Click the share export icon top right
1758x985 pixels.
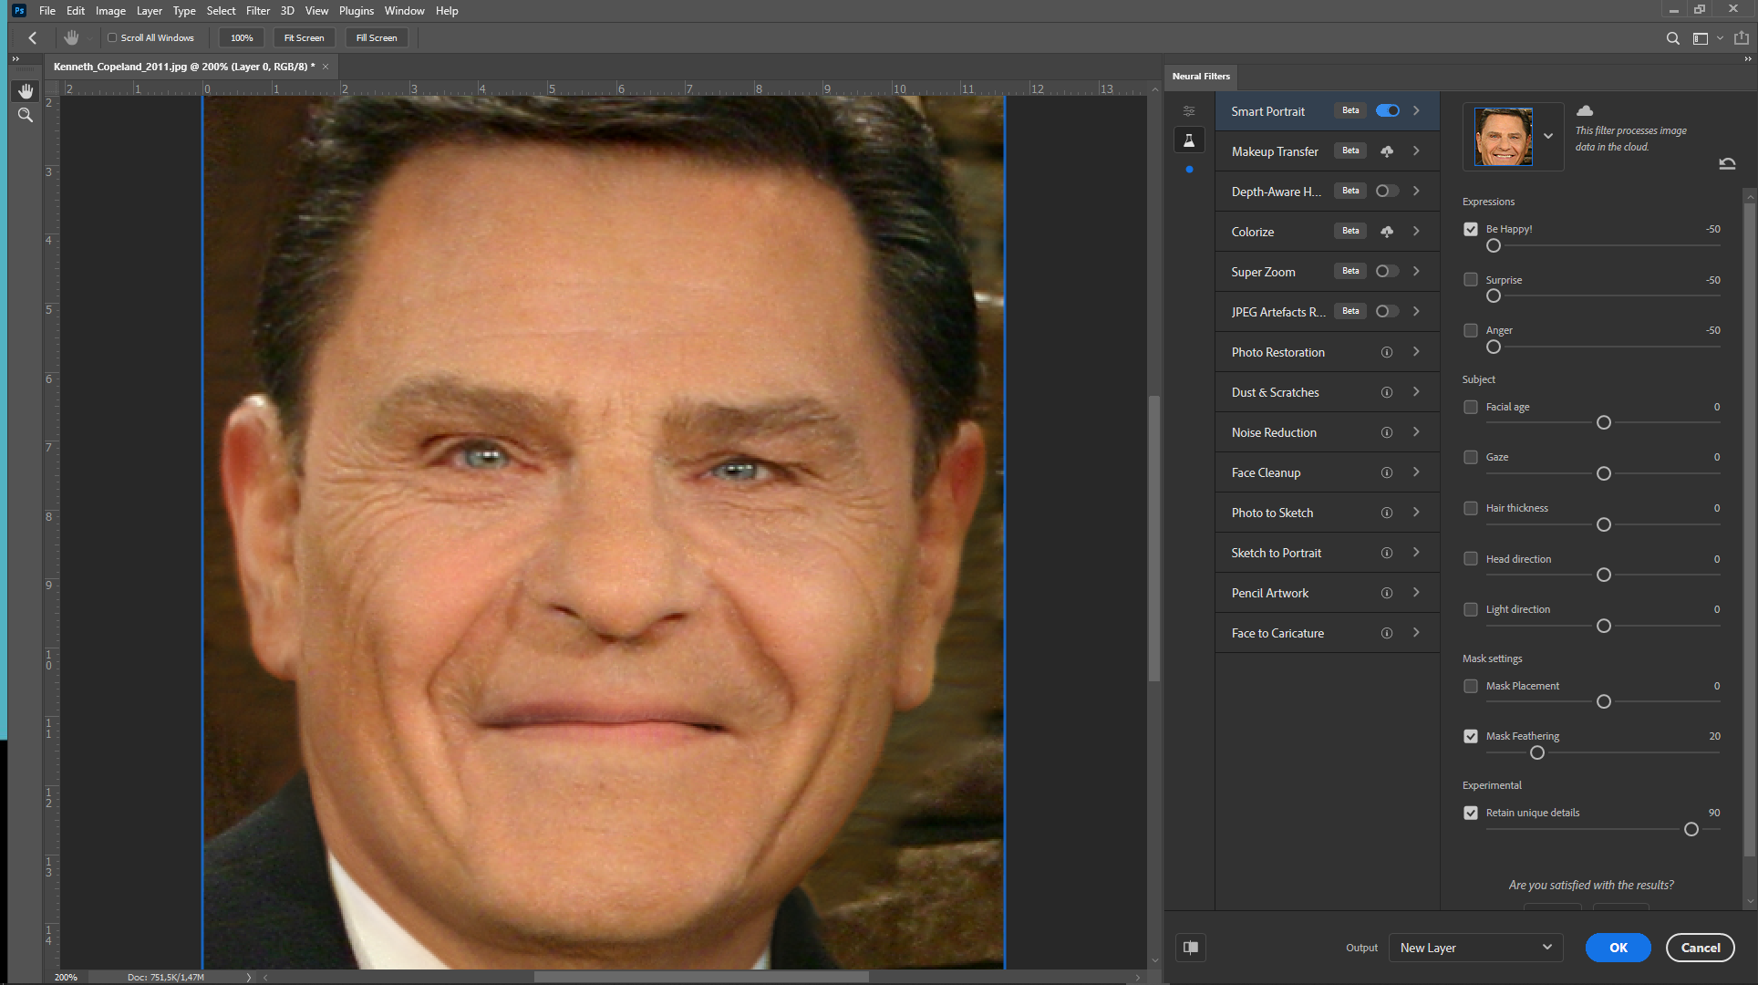click(1742, 38)
